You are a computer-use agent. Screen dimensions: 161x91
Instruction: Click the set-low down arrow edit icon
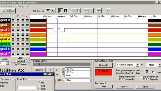53,11
